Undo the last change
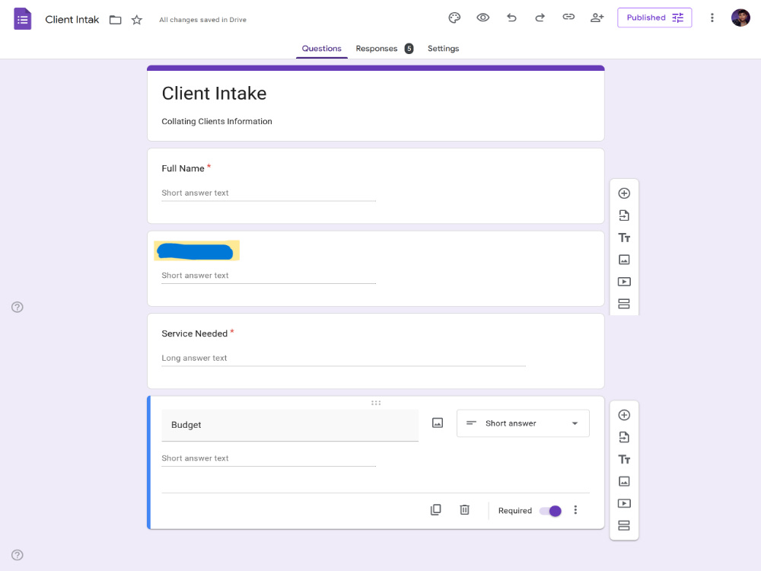 pyautogui.click(x=511, y=18)
